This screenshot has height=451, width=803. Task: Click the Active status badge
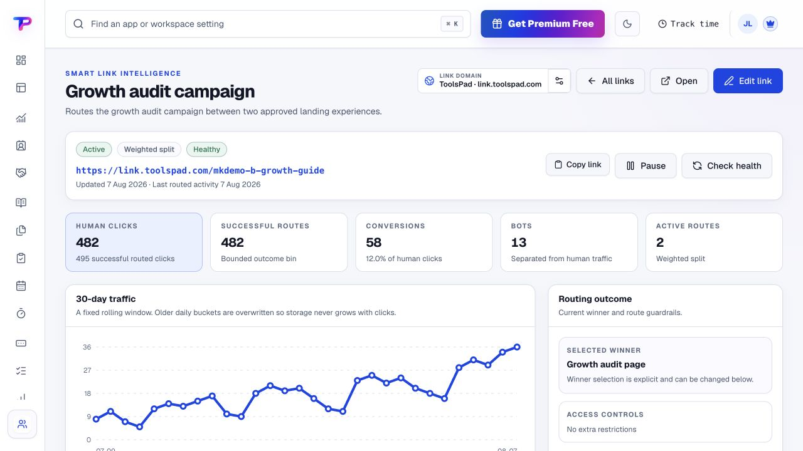[x=94, y=149]
